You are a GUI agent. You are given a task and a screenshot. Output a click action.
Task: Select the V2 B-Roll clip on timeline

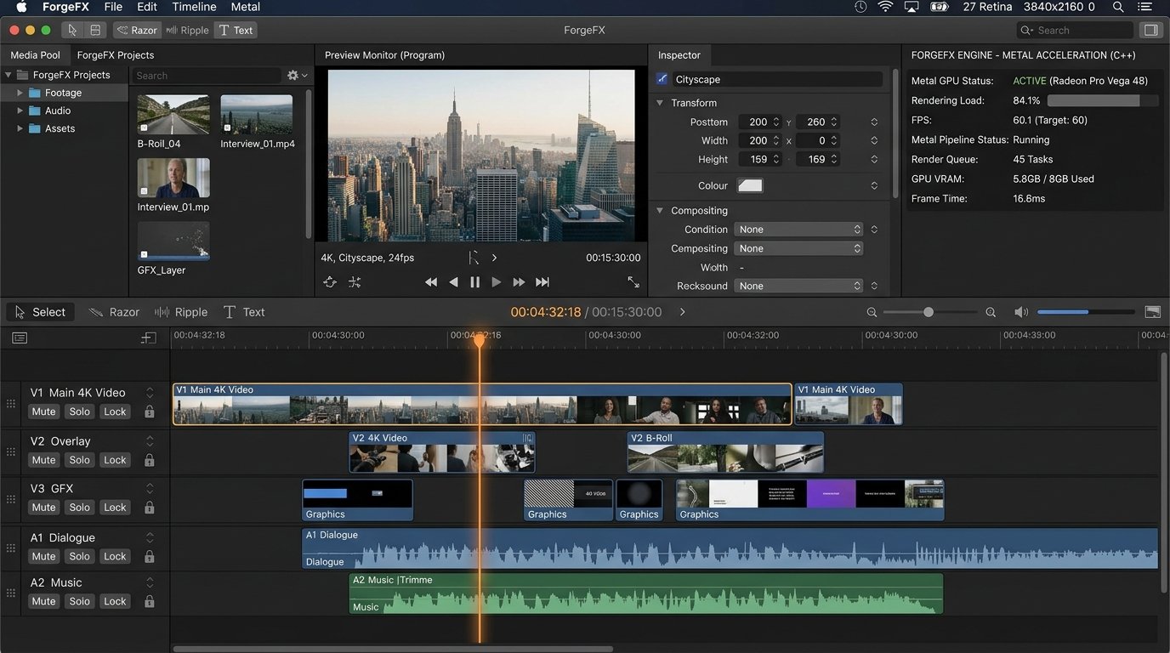point(725,452)
